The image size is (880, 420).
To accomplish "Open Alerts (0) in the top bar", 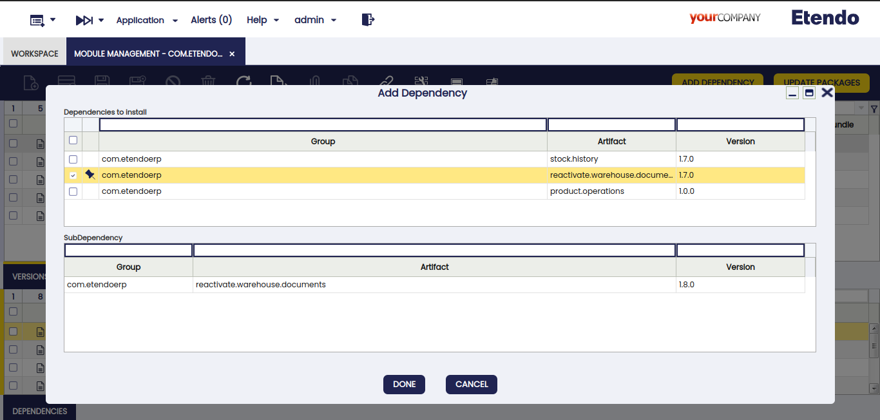I will click(x=211, y=20).
